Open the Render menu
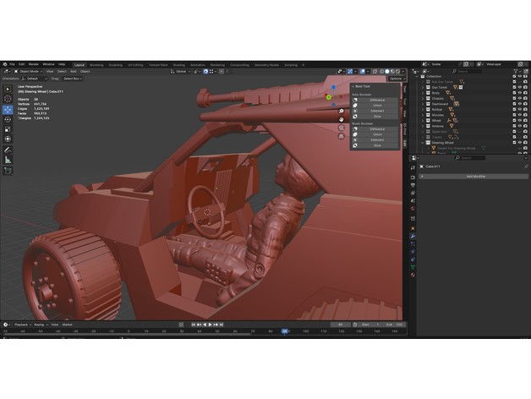Viewport: 531px width, 399px height. [33, 64]
